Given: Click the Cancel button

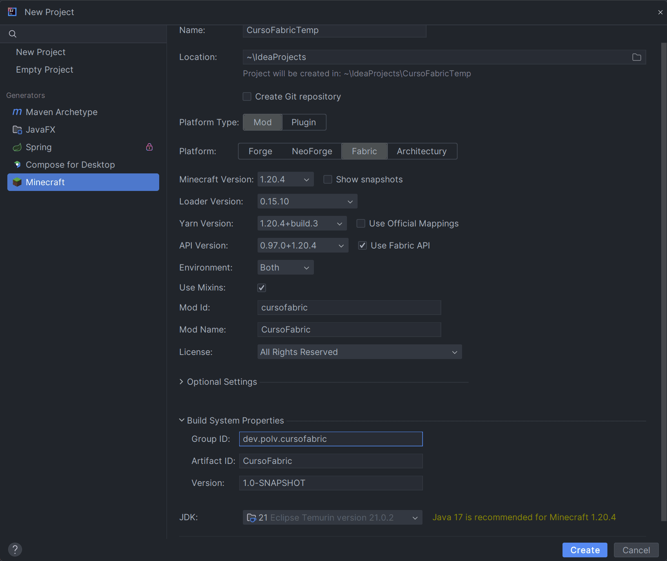Looking at the screenshot, I should tap(636, 550).
